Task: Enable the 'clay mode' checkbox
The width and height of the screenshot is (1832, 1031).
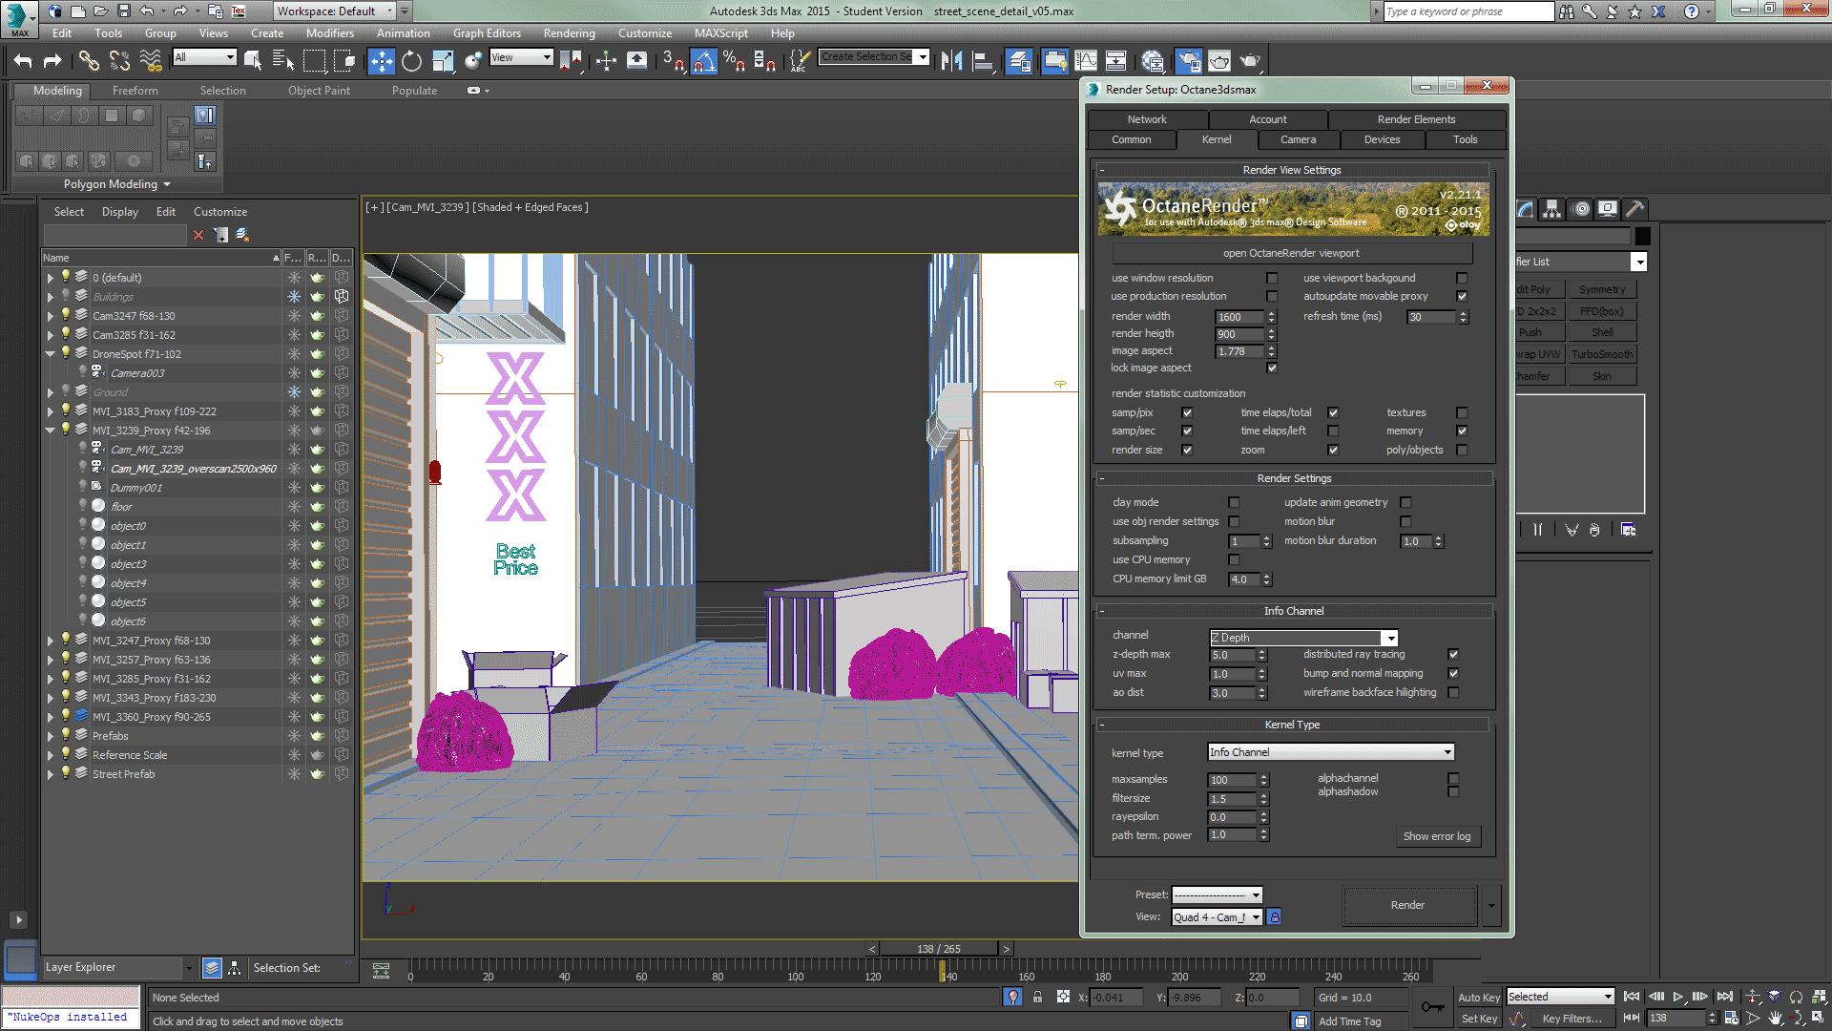Action: (x=1234, y=503)
